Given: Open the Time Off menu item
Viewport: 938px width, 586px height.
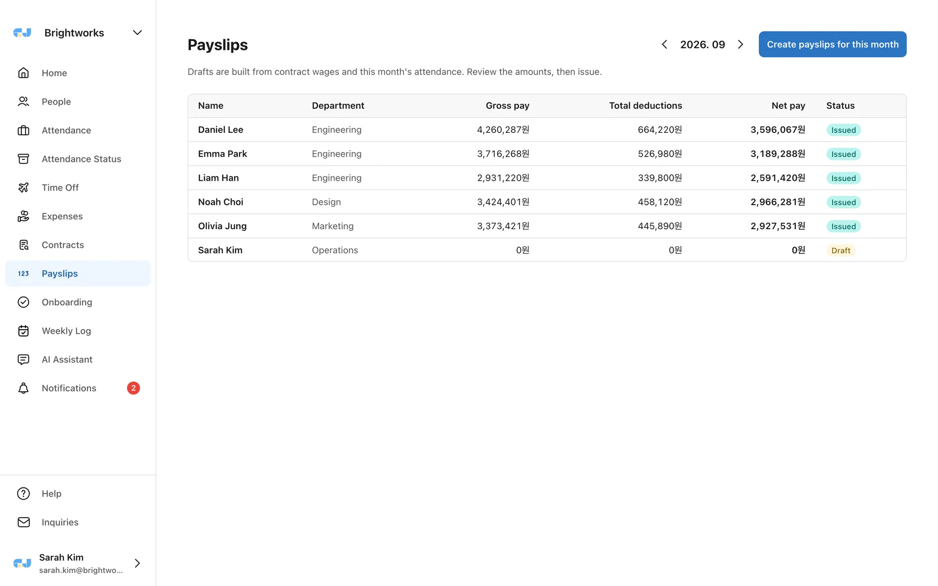Looking at the screenshot, I should pyautogui.click(x=78, y=188).
